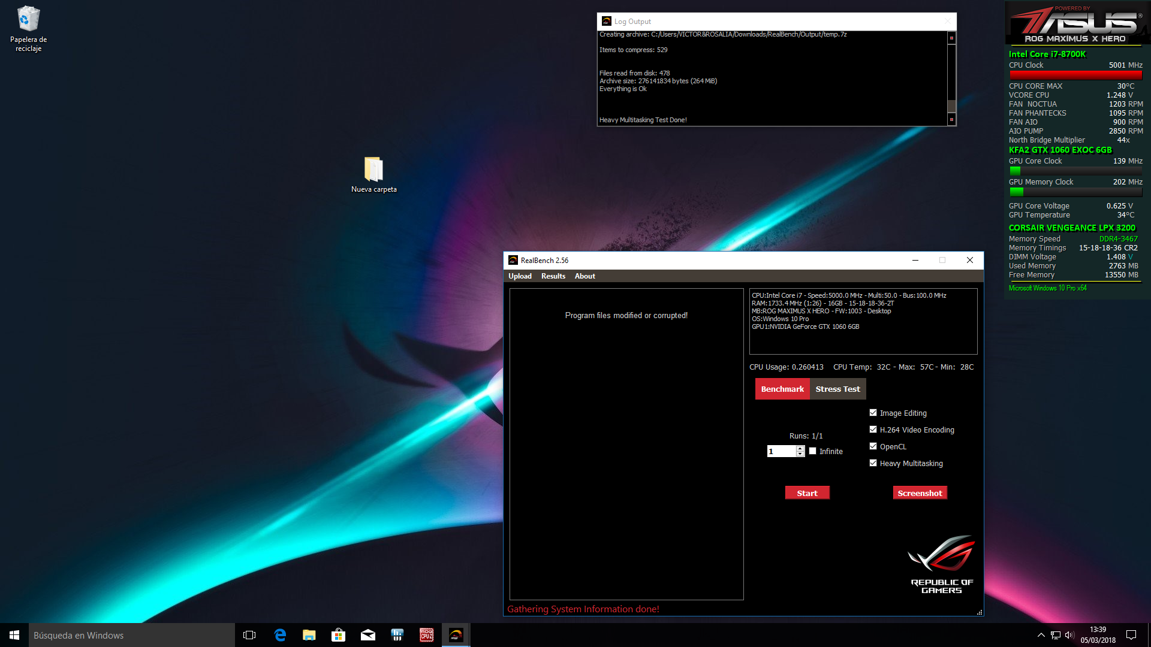Open the blue monitoring app taskbar icon

397,635
